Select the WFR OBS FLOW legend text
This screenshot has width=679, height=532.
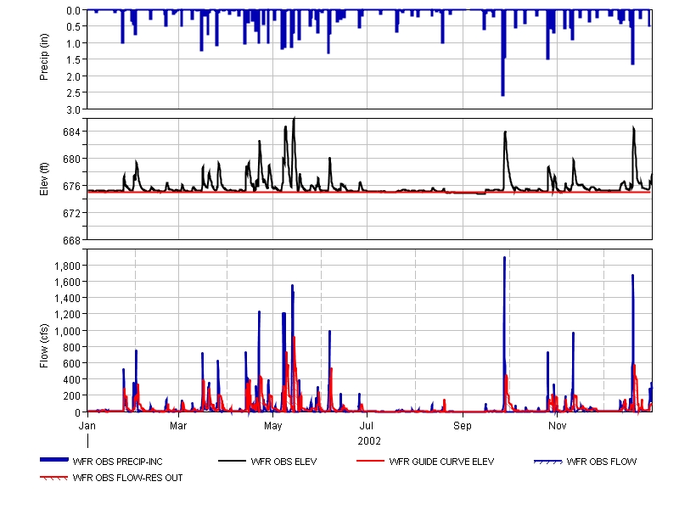tap(601, 462)
